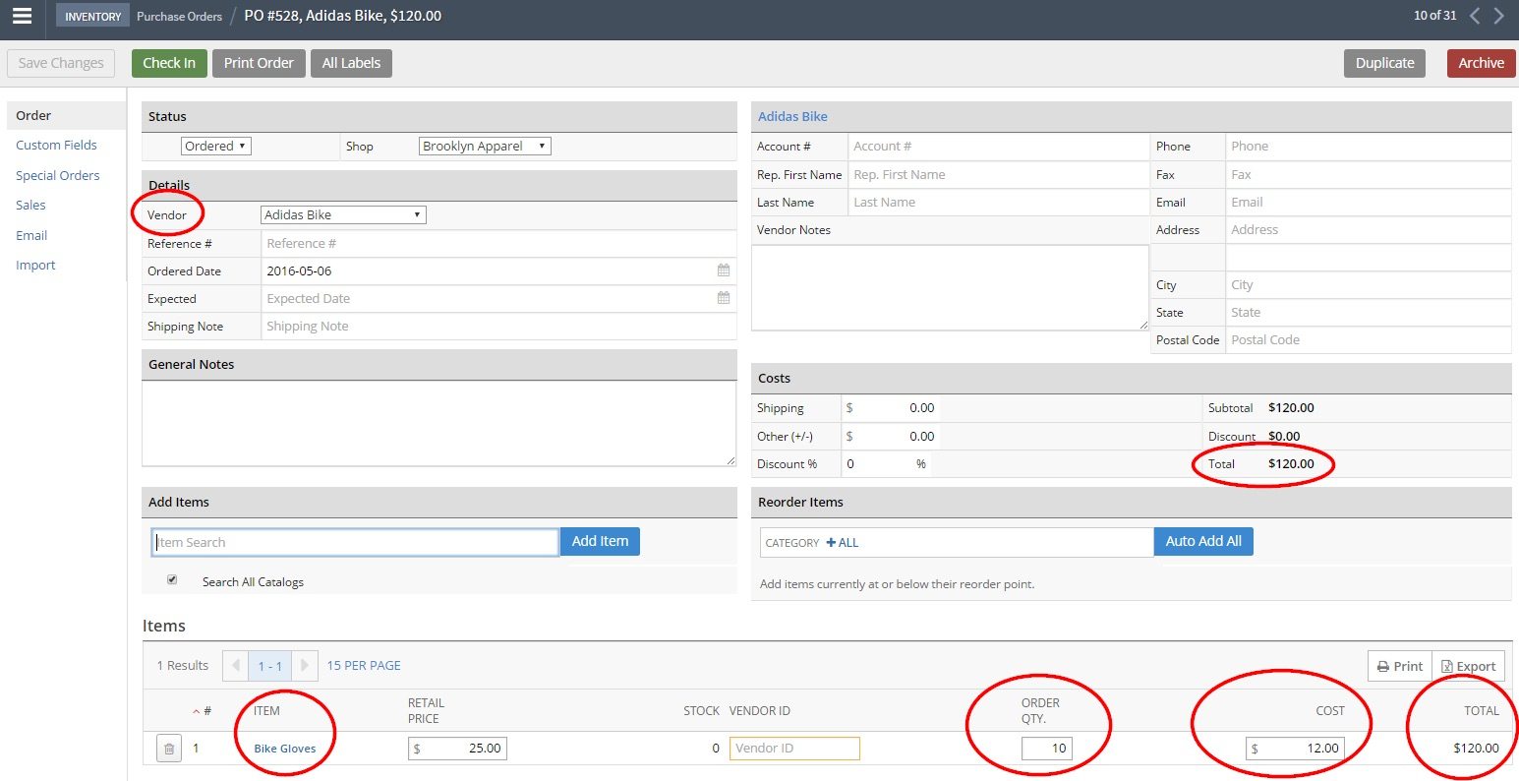Viewport: 1519px width, 781px height.
Task: Open the Status dropdown showing Ordered
Action: (216, 146)
